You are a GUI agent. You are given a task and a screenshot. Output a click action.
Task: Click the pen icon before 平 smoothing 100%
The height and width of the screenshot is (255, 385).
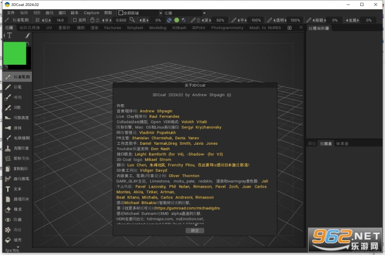click(234, 20)
